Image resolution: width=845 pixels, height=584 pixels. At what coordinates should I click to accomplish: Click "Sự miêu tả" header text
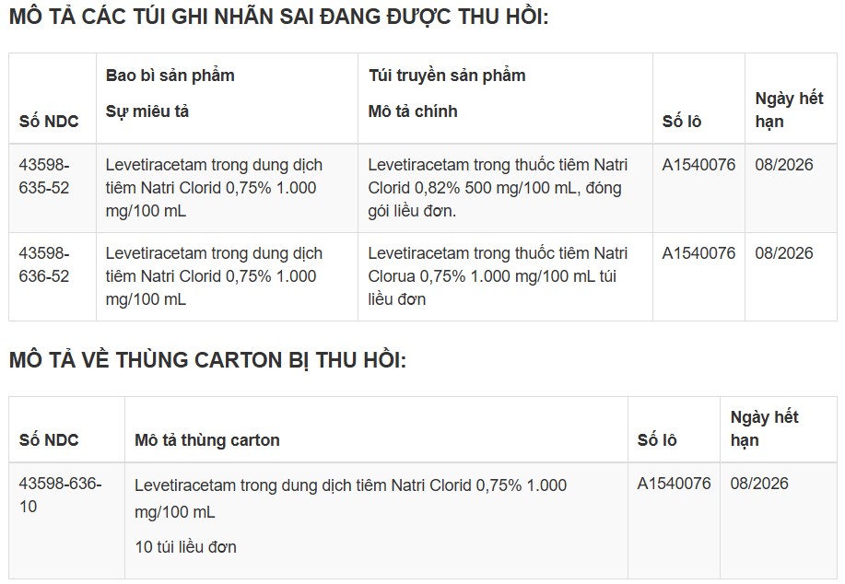(147, 111)
